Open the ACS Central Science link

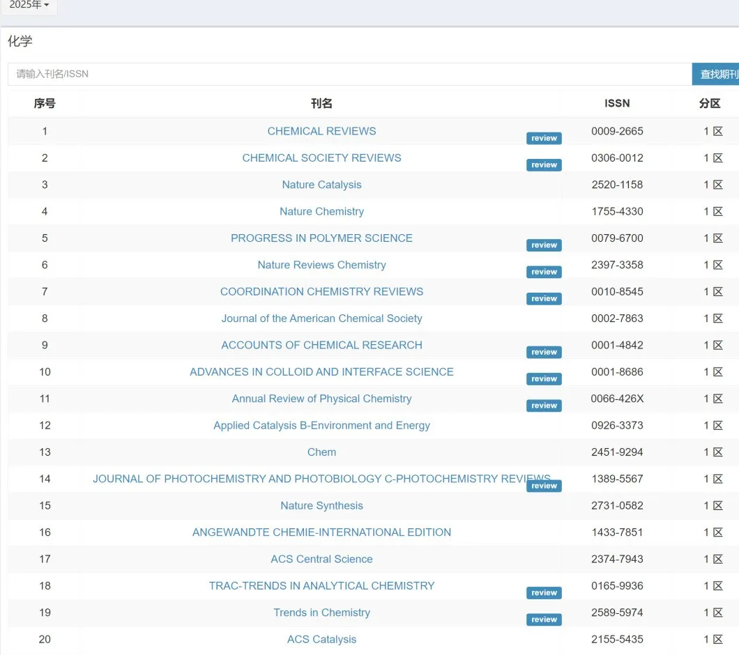(321, 559)
